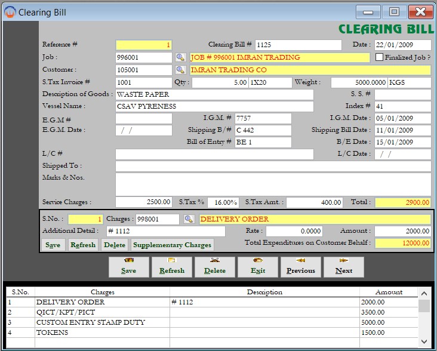Click the Job code field 996001

point(144,57)
